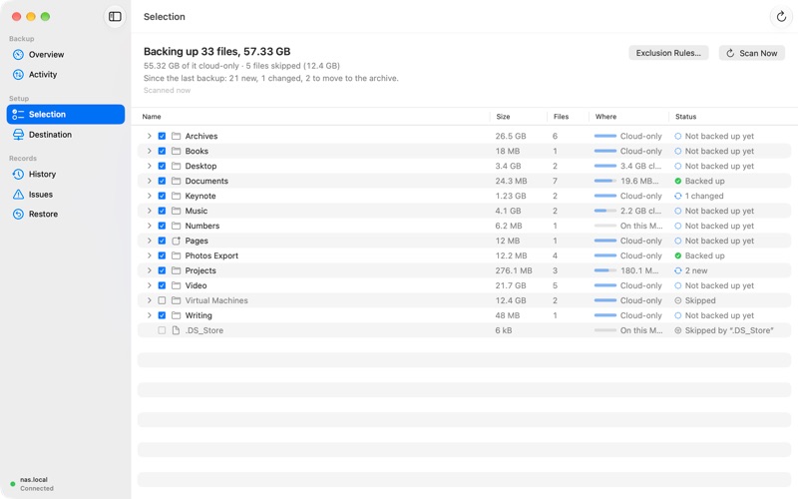Expand the Numbers folder chevron

coord(149,226)
